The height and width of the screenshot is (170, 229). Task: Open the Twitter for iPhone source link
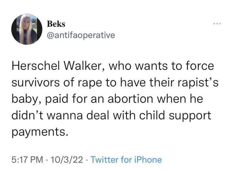pos(126,160)
